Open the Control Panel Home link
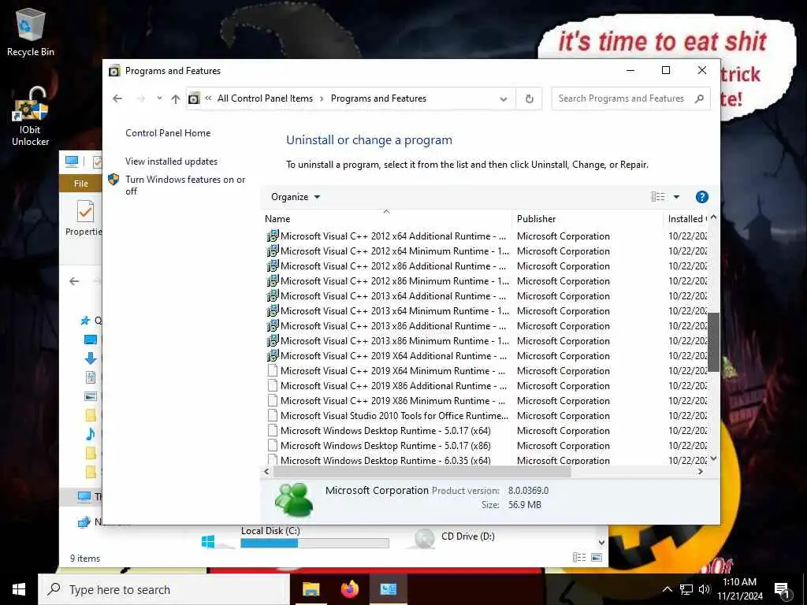This screenshot has width=807, height=605. 168,133
